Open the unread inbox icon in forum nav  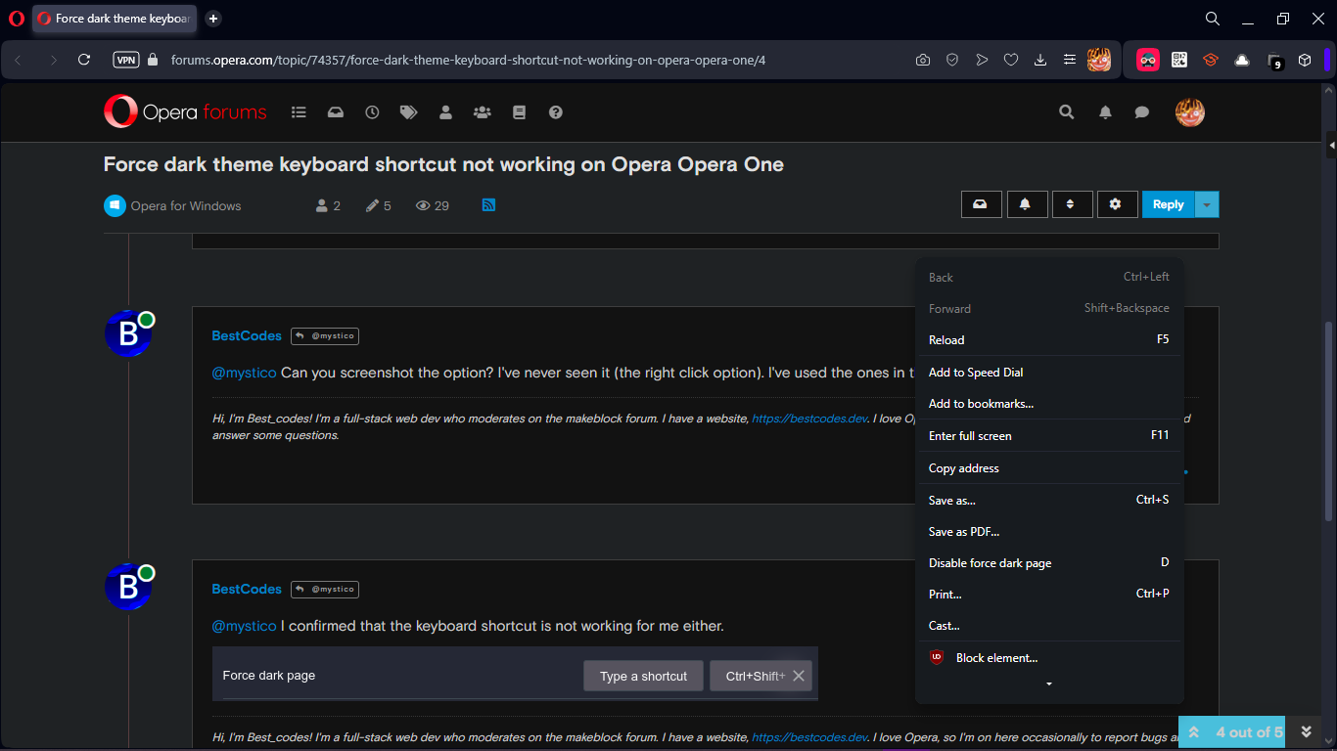pyautogui.click(x=336, y=112)
